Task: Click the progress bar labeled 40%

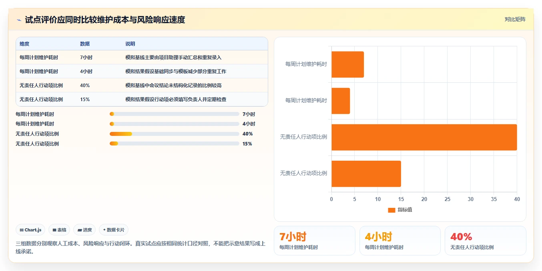Action: (x=174, y=134)
